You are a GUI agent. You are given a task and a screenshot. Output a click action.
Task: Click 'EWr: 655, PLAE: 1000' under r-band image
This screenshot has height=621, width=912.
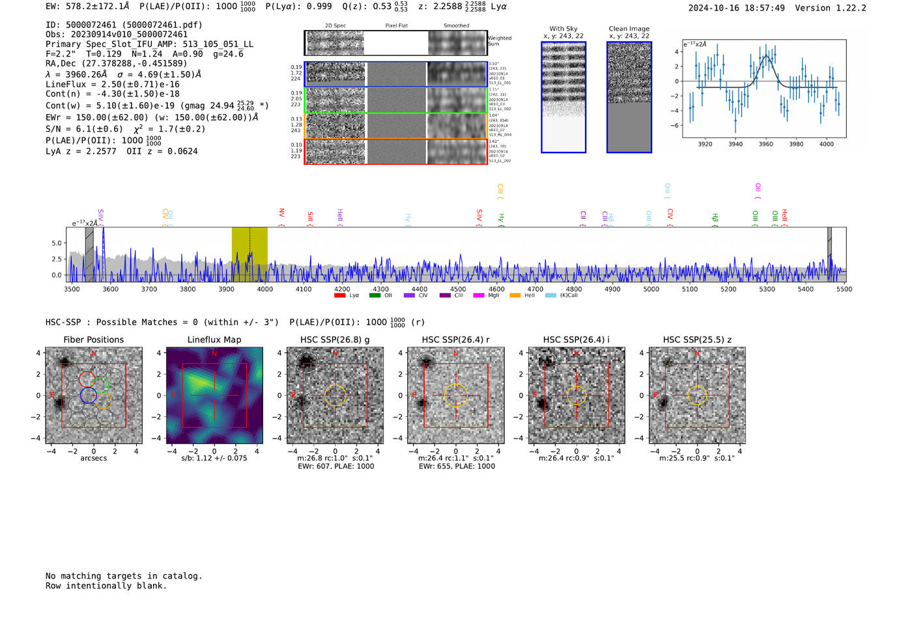click(x=457, y=467)
